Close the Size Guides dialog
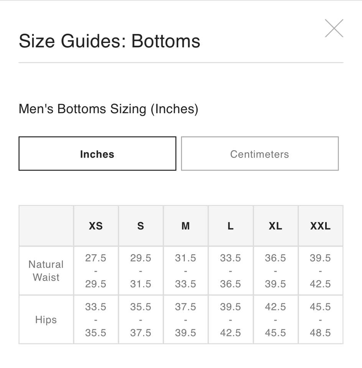 [x=334, y=28]
